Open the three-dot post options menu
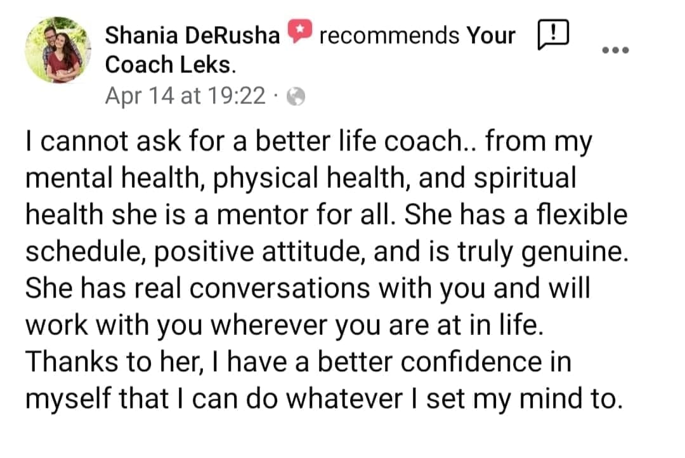Screen dimensions: 685x458 point(615,50)
